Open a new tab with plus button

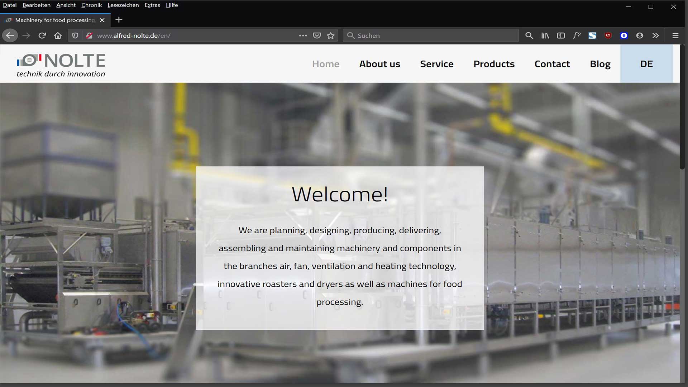click(x=119, y=20)
